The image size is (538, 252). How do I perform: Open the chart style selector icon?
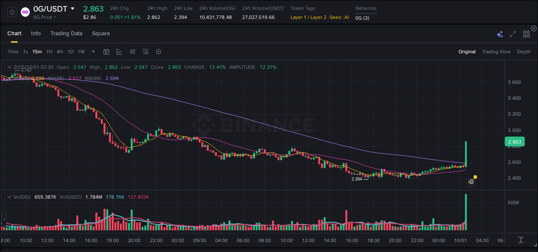coord(119,52)
